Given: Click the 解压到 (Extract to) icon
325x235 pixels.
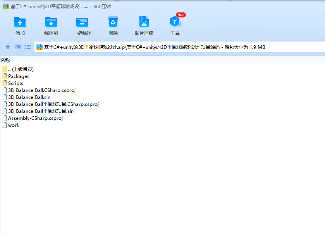Looking at the screenshot, I should tap(51, 22).
